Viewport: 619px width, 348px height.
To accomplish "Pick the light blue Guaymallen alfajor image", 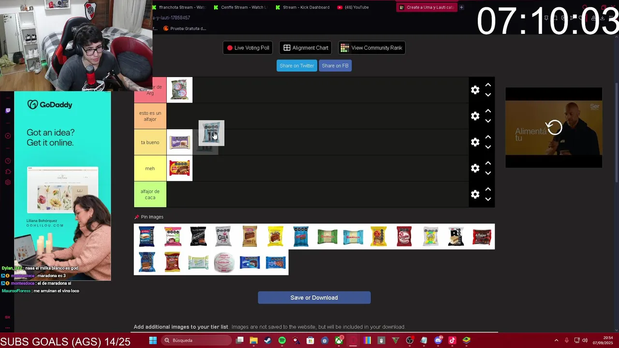I will 353,236.
